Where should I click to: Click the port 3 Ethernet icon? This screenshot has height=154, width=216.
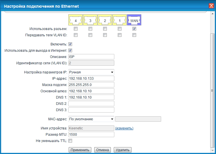(90, 20)
